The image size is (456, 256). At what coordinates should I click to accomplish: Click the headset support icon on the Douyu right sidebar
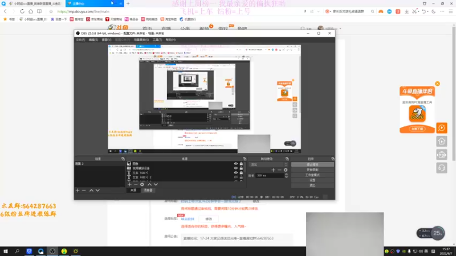(442, 168)
